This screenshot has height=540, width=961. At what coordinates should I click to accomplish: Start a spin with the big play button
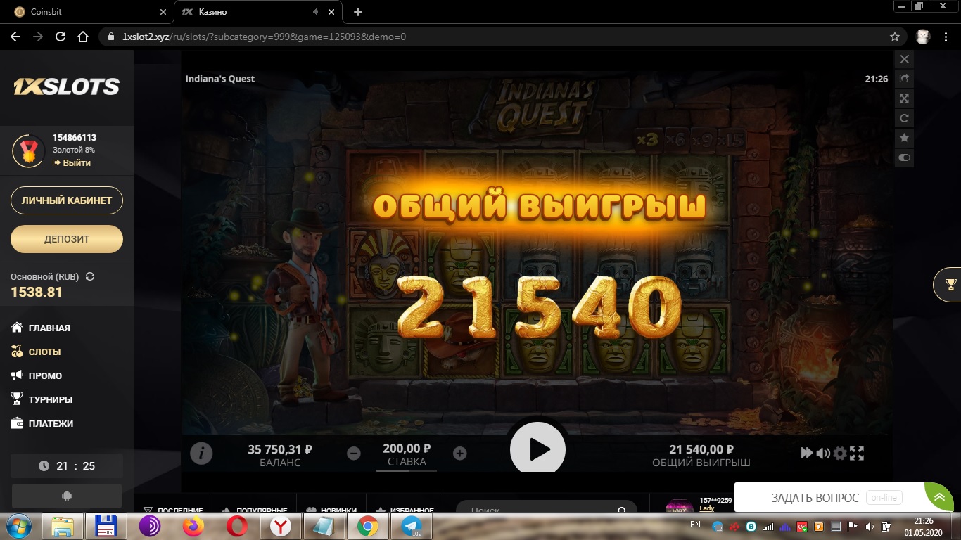coord(537,449)
